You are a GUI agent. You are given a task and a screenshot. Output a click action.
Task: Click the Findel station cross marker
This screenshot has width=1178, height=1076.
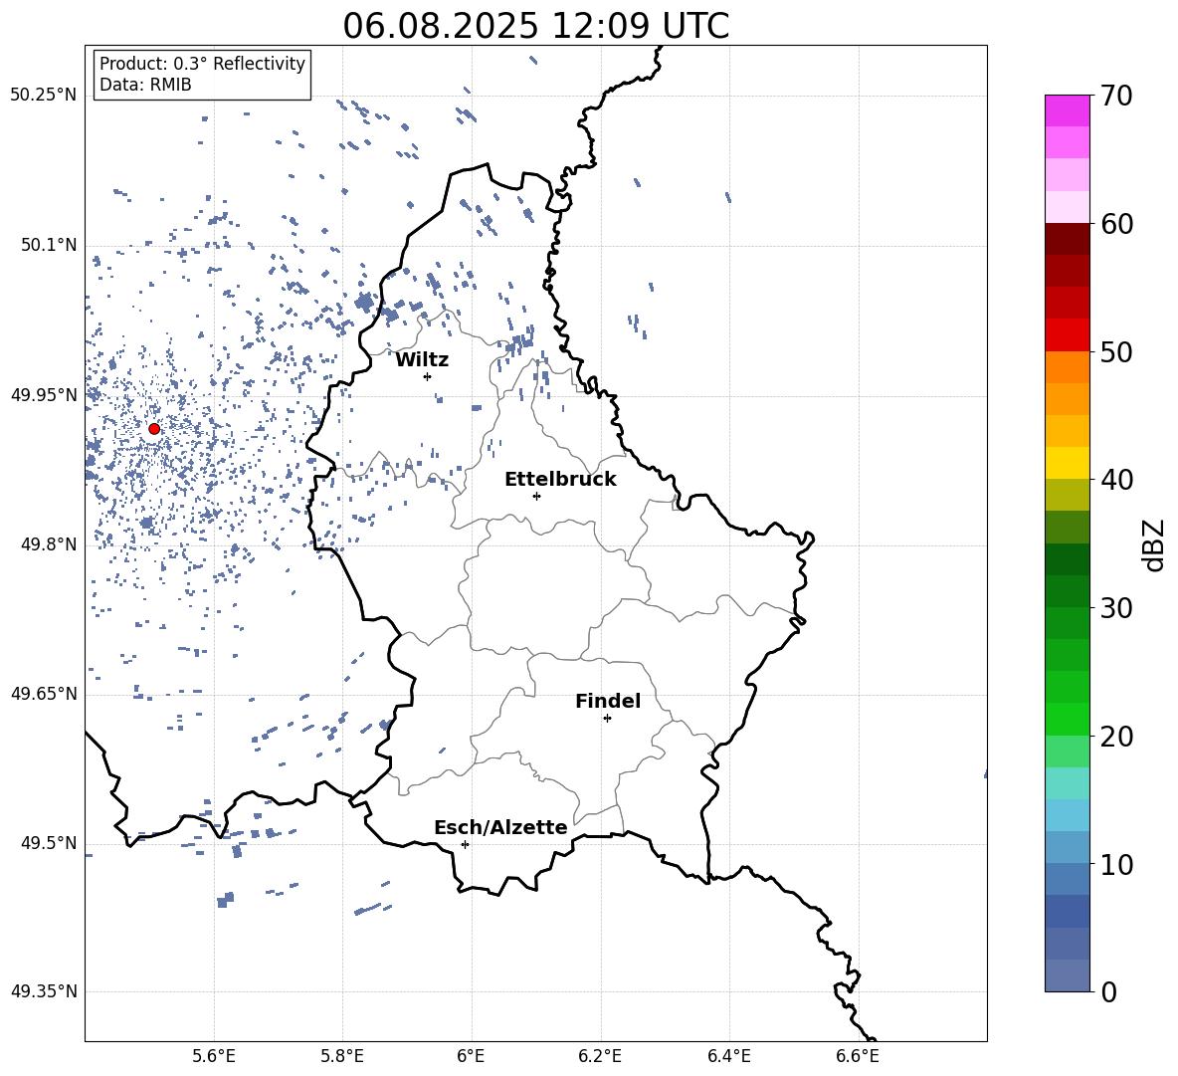tap(607, 719)
